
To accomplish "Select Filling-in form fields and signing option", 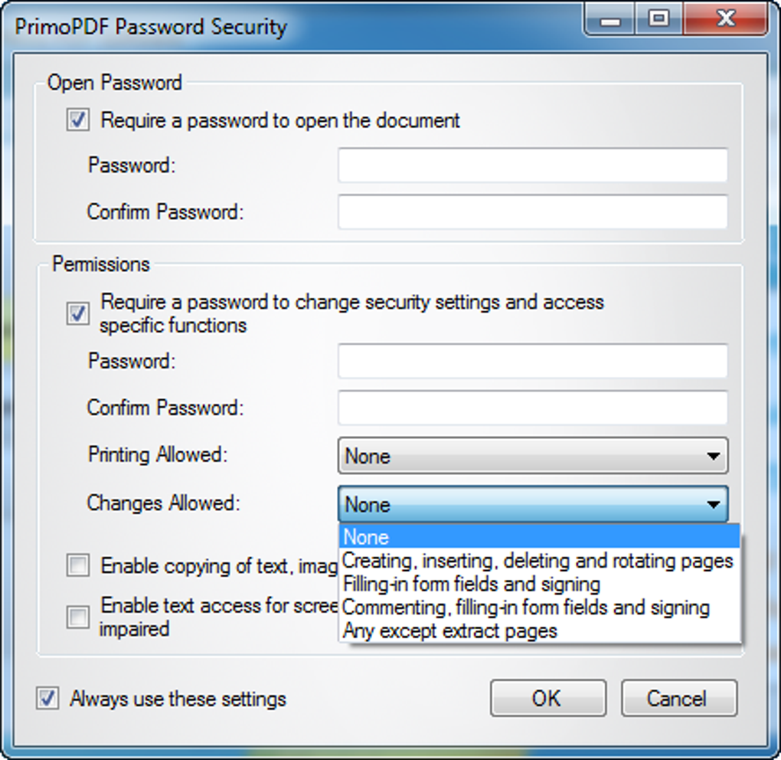I will pyautogui.click(x=471, y=585).
